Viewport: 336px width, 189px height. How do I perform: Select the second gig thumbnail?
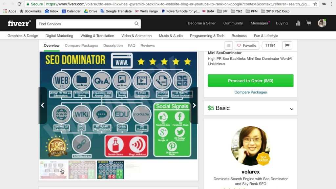[82, 170]
